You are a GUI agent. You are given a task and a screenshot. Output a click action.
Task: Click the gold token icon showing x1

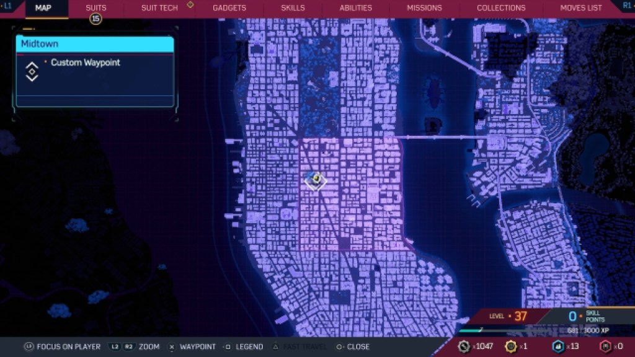pos(510,346)
